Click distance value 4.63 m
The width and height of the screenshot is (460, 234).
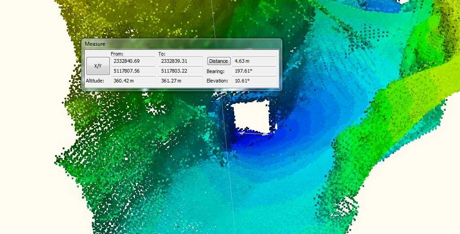pyautogui.click(x=254, y=61)
